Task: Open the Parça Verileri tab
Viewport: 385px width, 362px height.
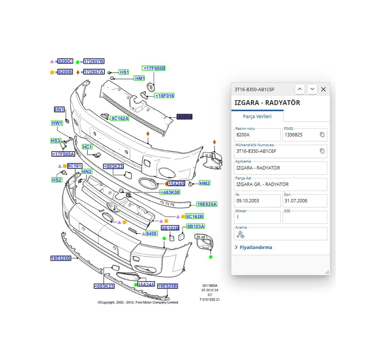Action: click(x=257, y=116)
